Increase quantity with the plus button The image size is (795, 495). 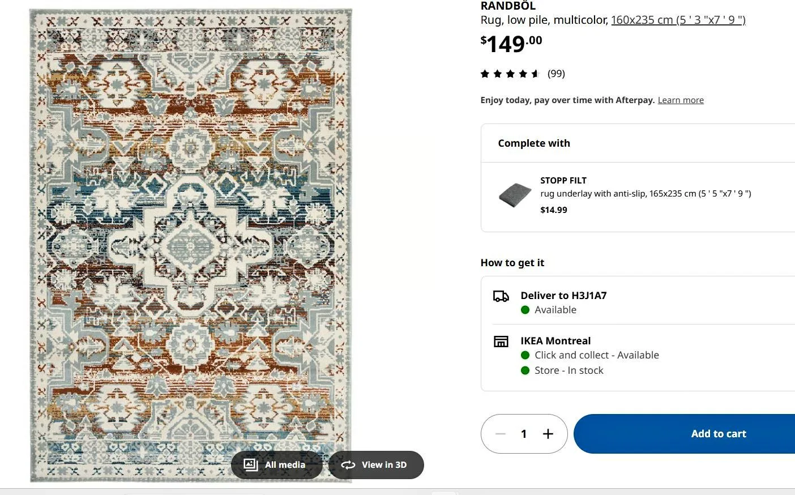(x=548, y=434)
